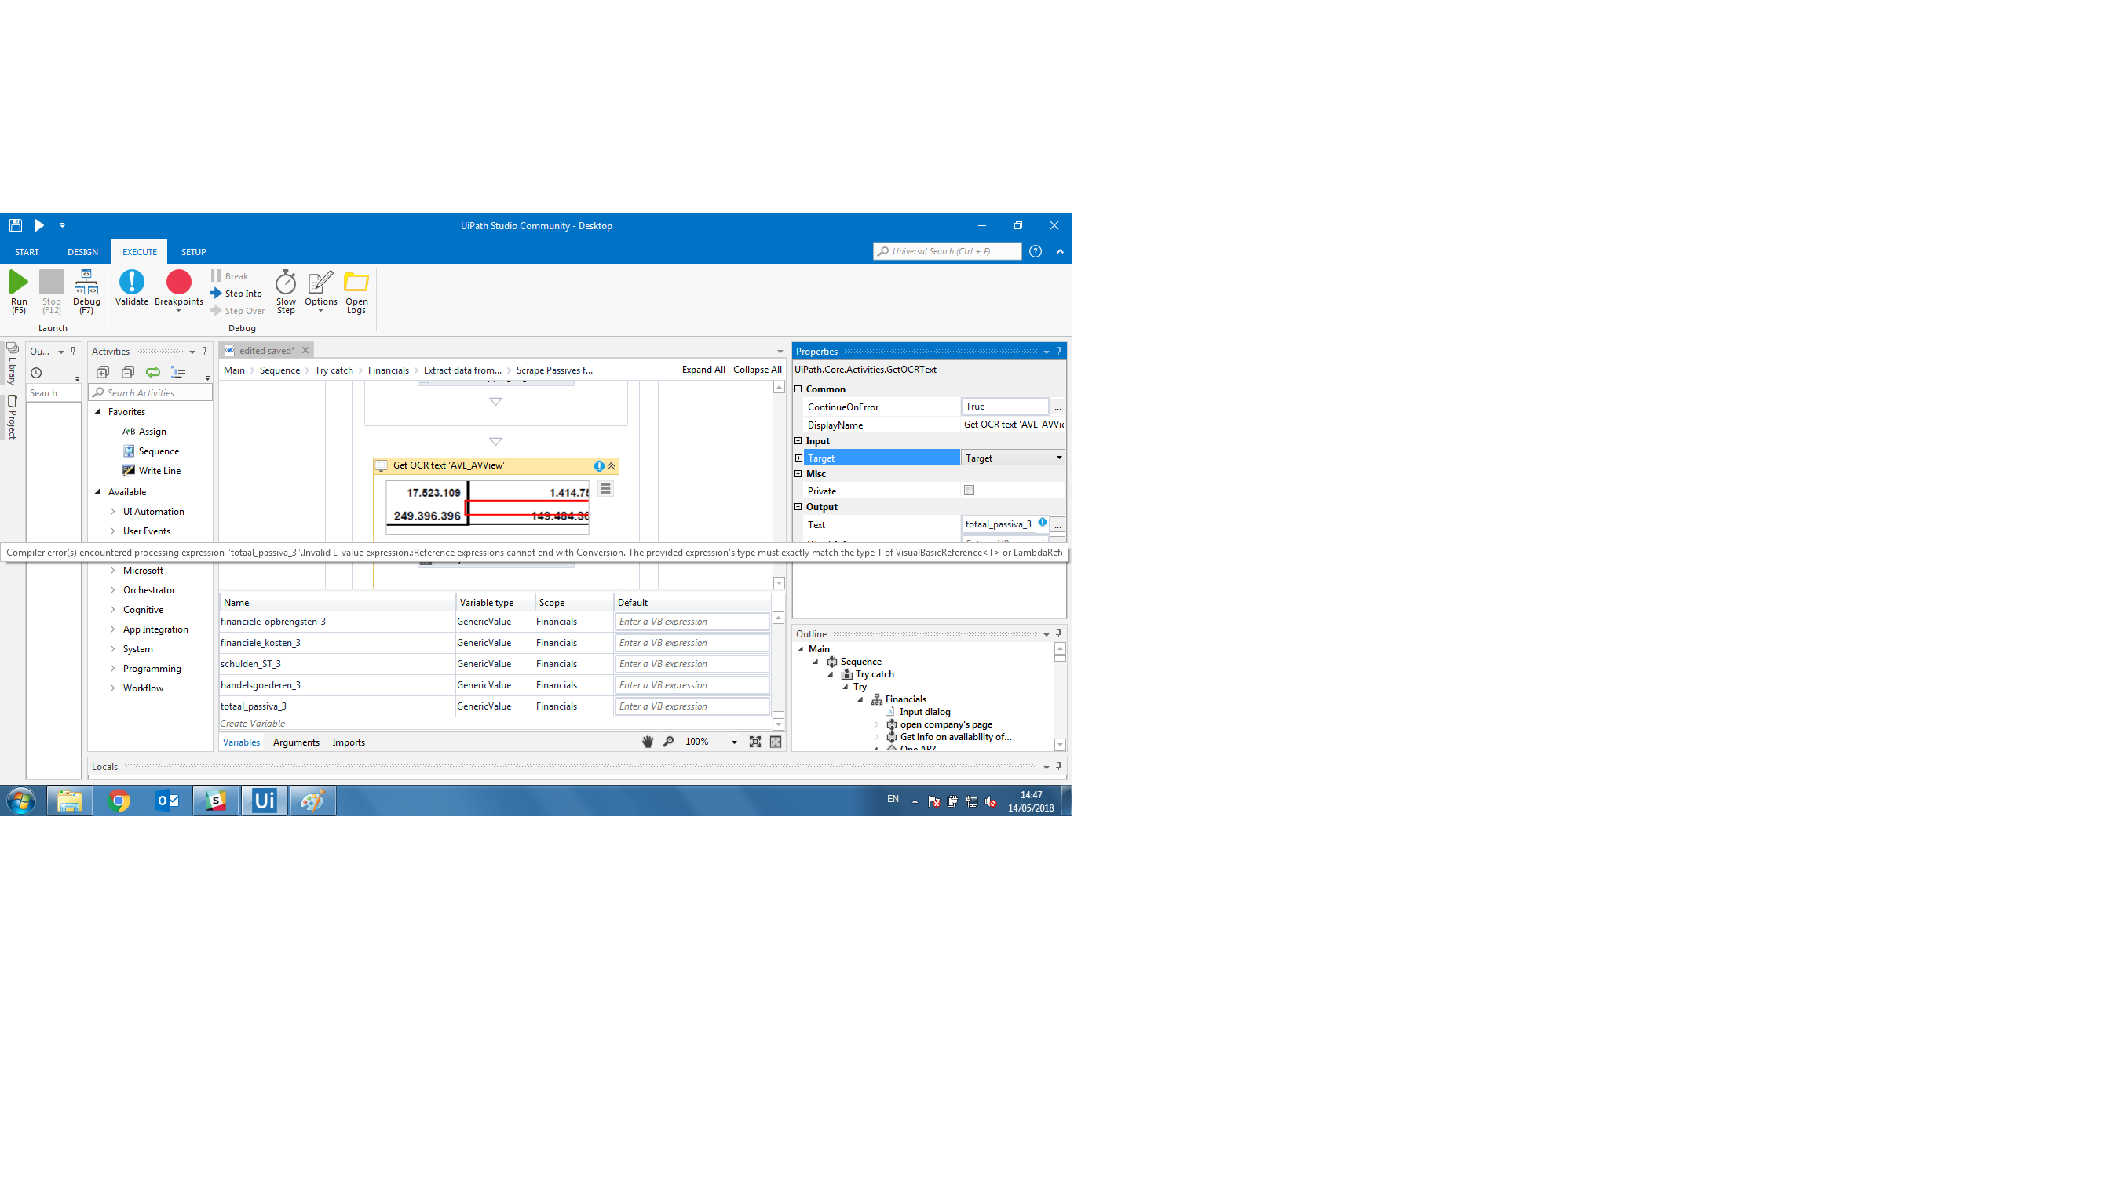The width and height of the screenshot is (2104, 1193).
Task: Click the Expand All link
Action: [x=703, y=370]
